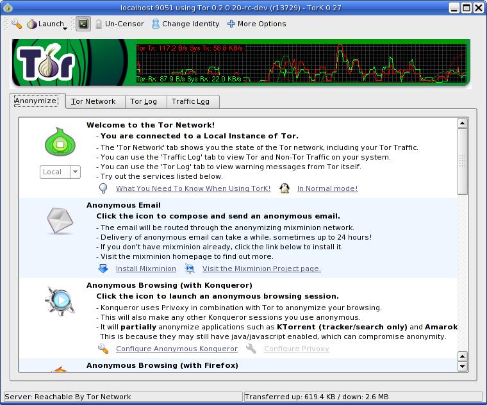
Task: Click the lightbulb tip icon
Action: point(103,188)
